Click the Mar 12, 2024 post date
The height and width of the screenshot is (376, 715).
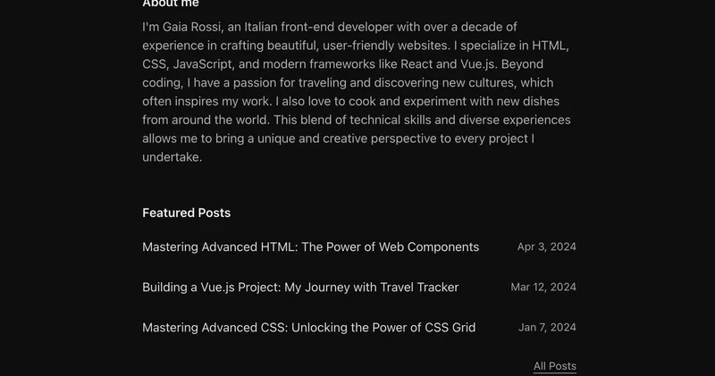tap(543, 288)
